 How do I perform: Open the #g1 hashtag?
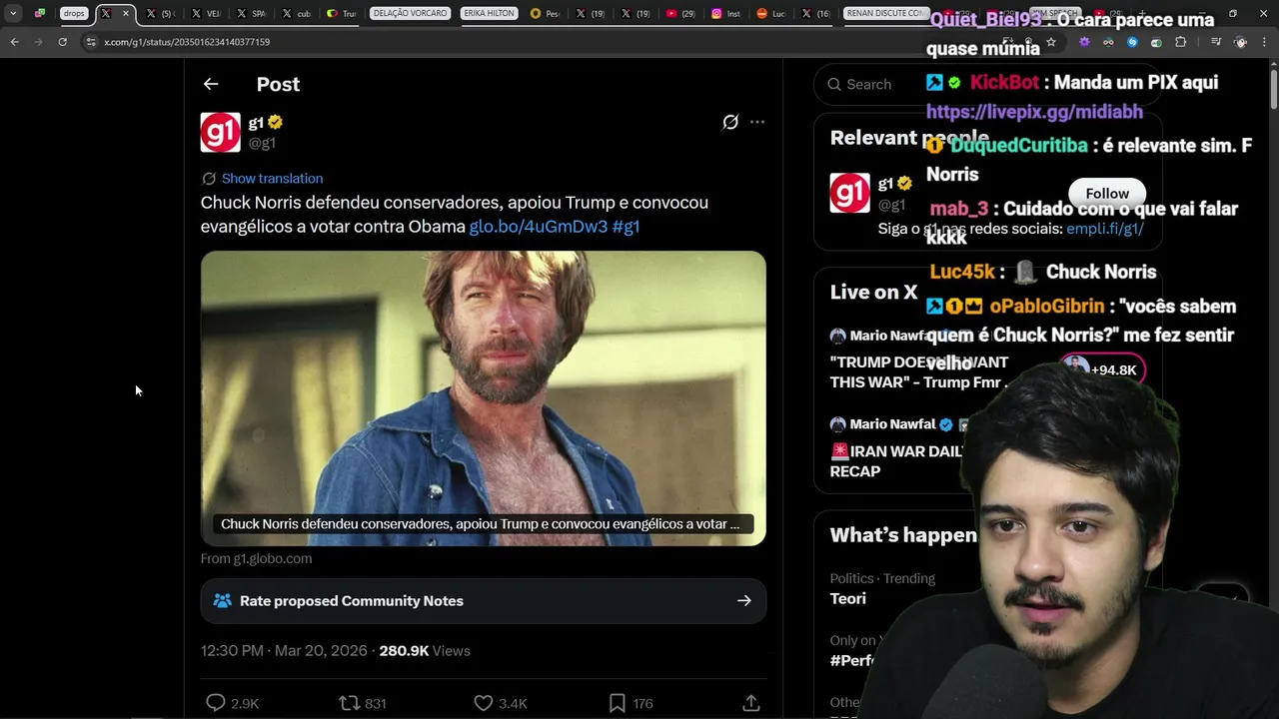click(626, 227)
